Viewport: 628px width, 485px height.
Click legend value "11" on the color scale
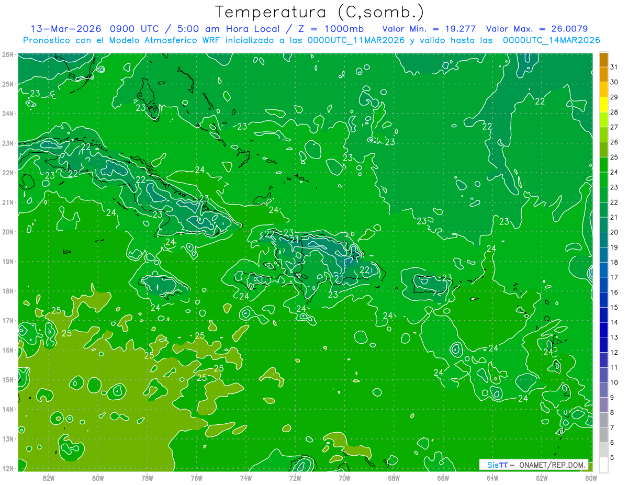pyautogui.click(x=614, y=367)
